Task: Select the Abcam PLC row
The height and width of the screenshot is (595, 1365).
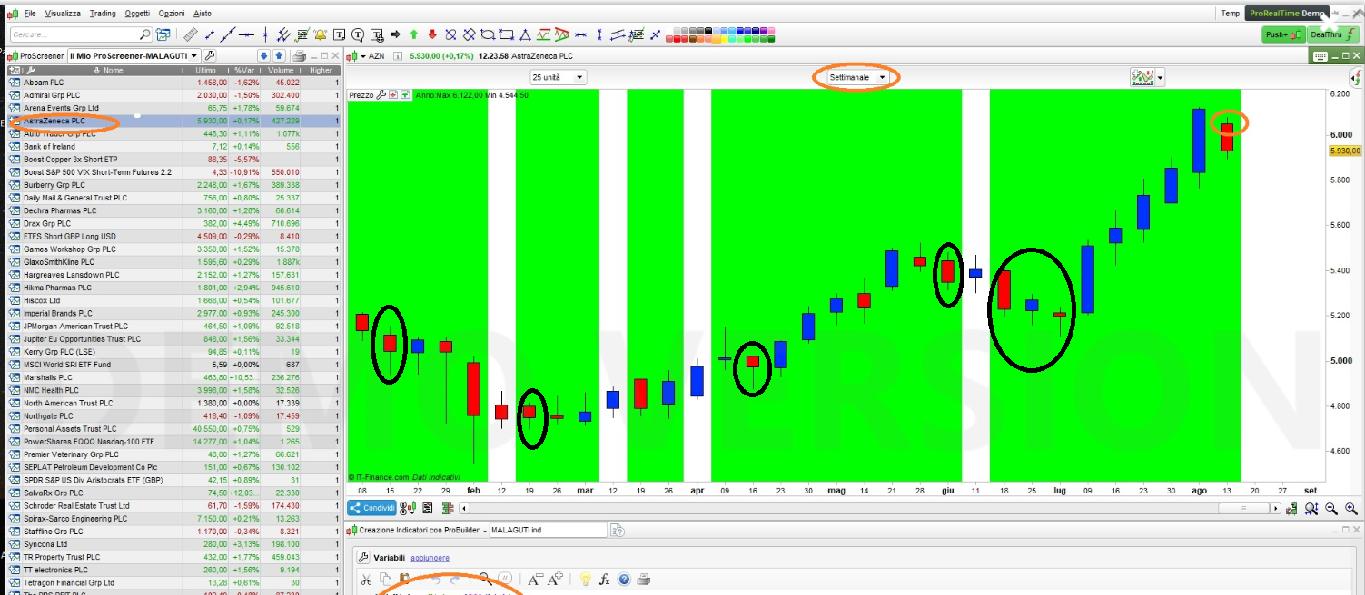Action: (x=173, y=83)
